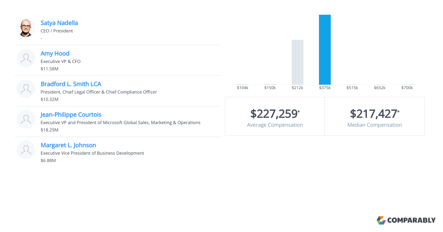Screen dimensions: 443x232
Task: Open Margaret L. Johnson profile link
Action: (68, 145)
